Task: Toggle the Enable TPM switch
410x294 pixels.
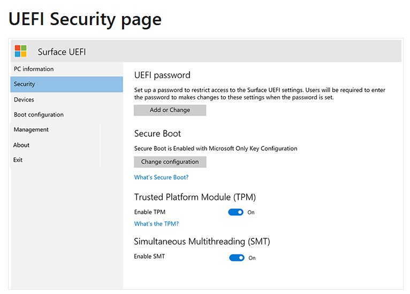Action: [236, 212]
